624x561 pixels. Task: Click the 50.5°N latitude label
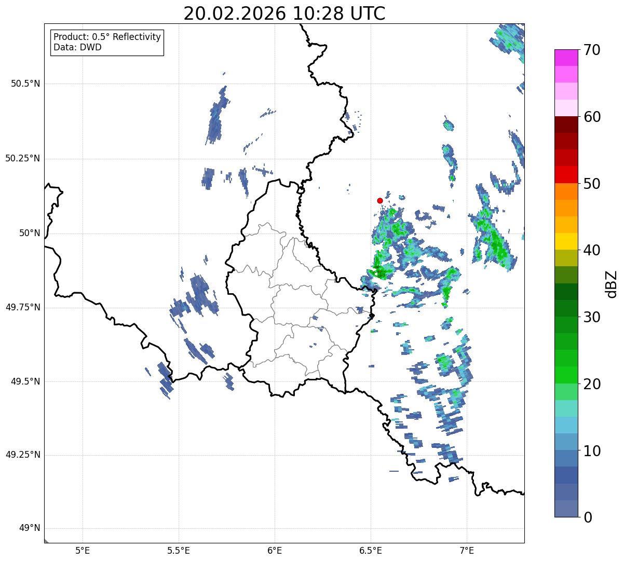[25, 84]
